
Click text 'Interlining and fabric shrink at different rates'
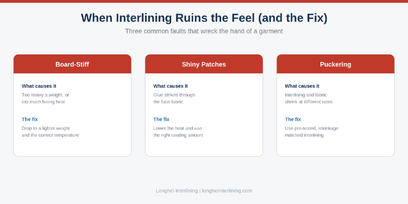click(x=309, y=98)
